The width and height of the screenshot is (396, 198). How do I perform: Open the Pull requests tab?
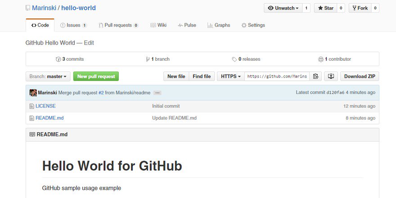point(118,25)
